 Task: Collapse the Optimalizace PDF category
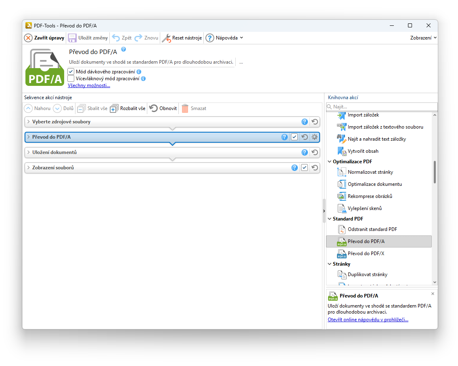[330, 162]
